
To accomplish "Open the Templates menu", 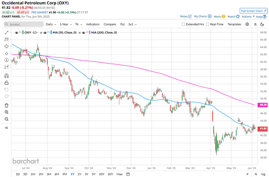I will tap(234, 24).
